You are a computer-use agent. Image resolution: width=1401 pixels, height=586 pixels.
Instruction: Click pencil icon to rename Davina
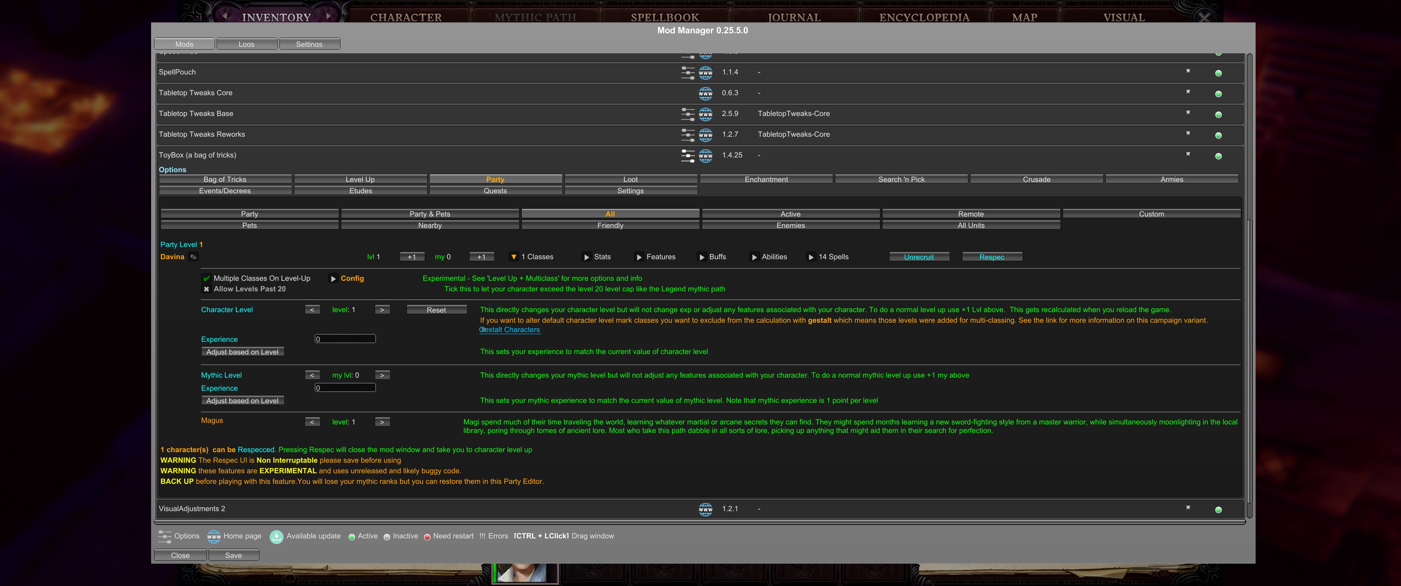193,257
